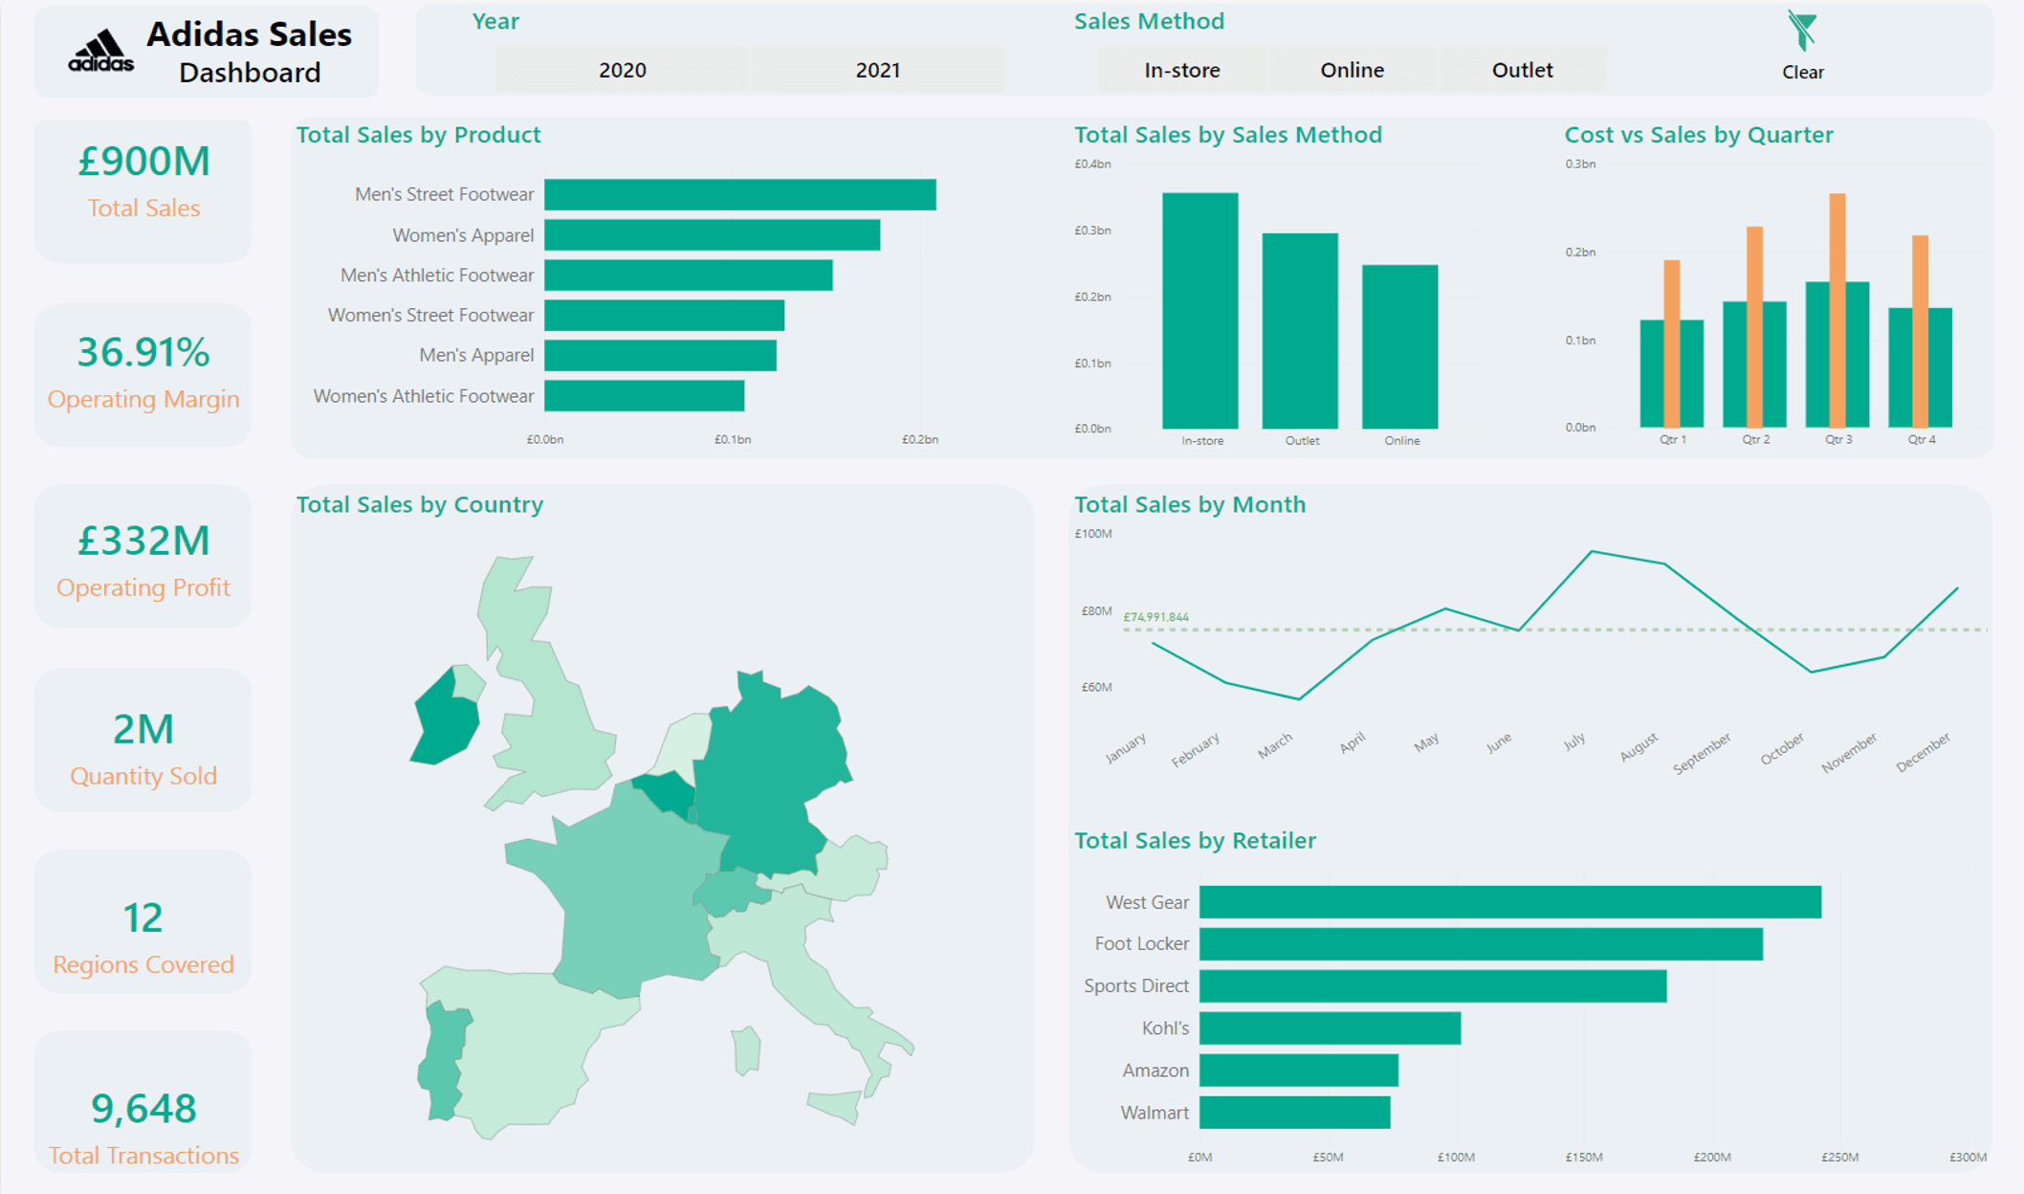Viewport: 2024px width, 1194px height.
Task: Click the July peak on the monthly line
Action: (x=1592, y=551)
